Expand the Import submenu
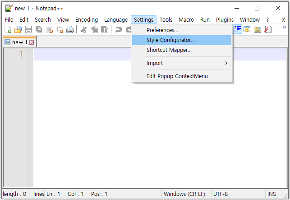 click(x=182, y=63)
